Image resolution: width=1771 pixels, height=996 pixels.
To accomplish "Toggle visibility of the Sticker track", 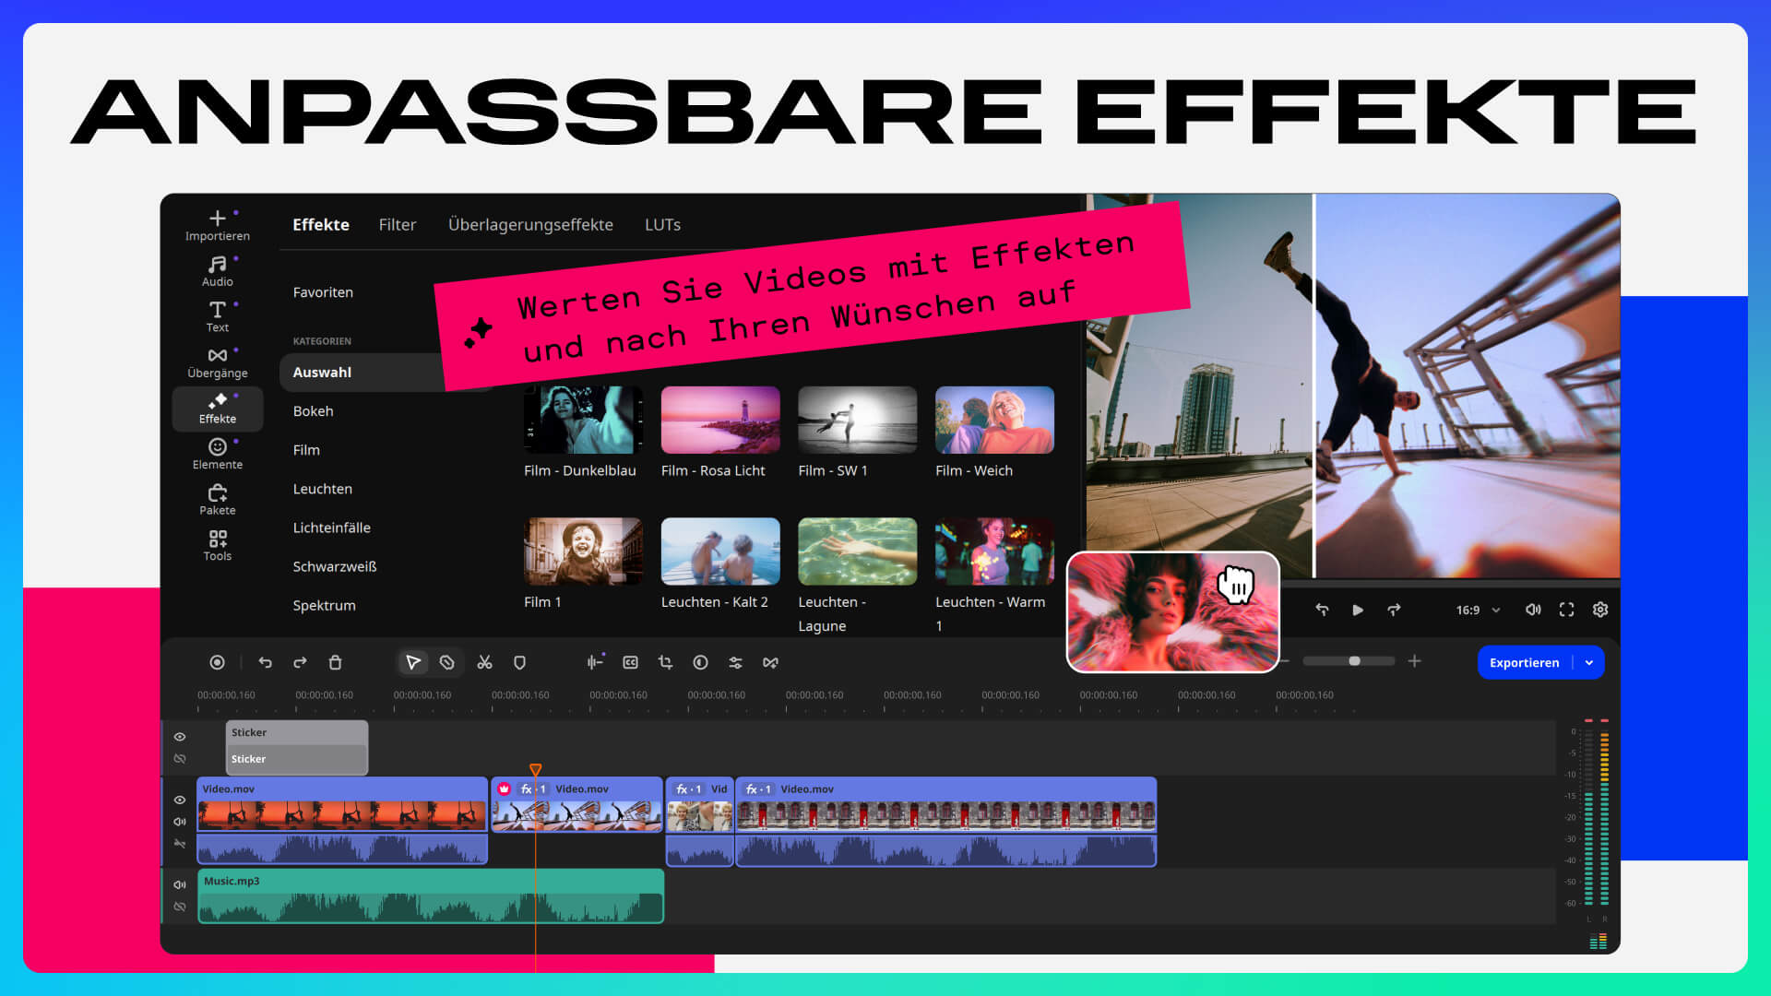I will point(180,736).
